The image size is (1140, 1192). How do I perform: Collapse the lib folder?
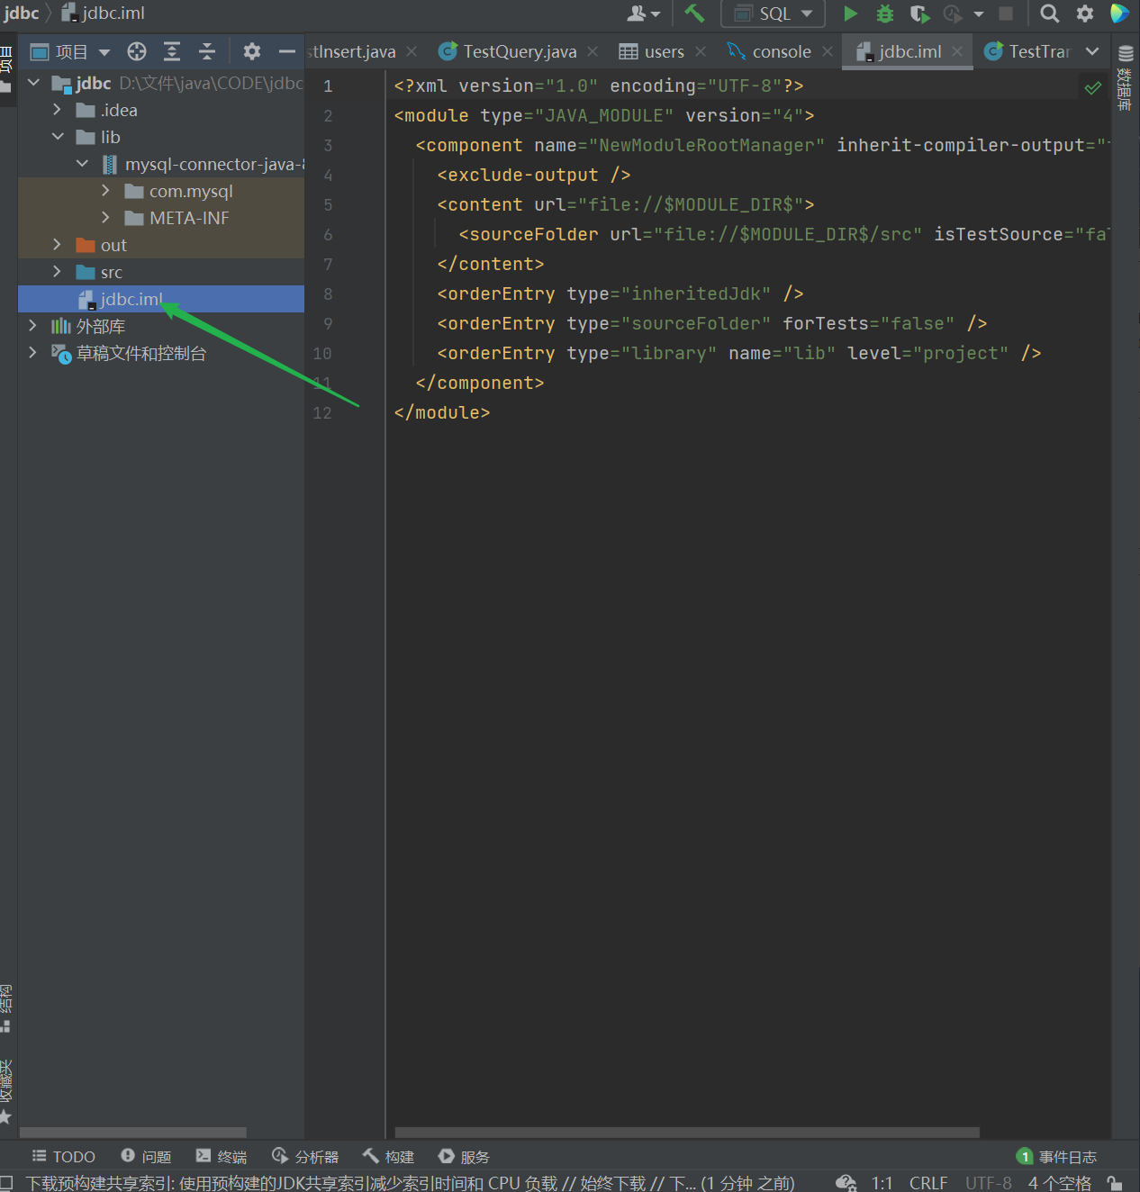pyautogui.click(x=58, y=137)
